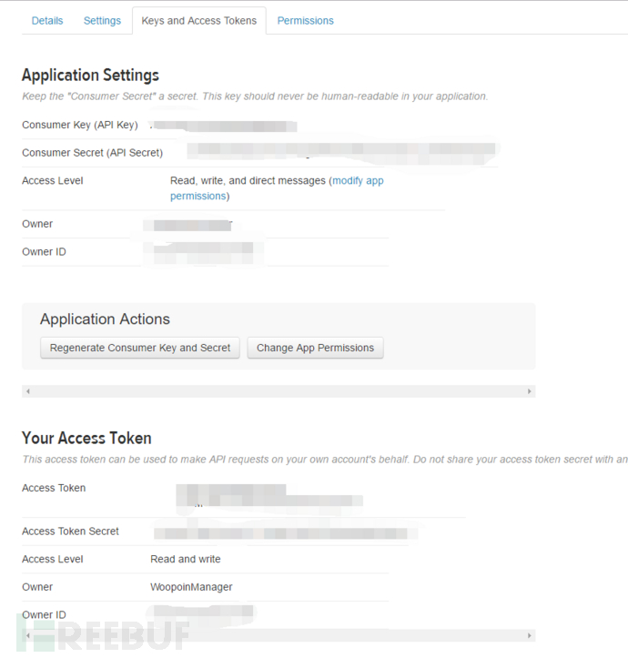Click the Consumer Key (API Key) label
This screenshot has height=658, width=628.
tap(80, 125)
